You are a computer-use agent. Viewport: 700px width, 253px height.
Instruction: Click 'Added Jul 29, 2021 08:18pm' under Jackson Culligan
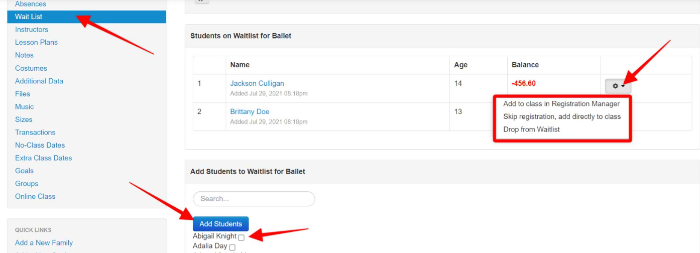[269, 93]
